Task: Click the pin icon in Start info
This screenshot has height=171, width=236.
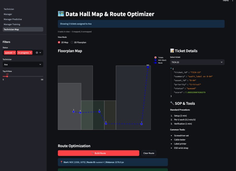Action: (x=61, y=162)
